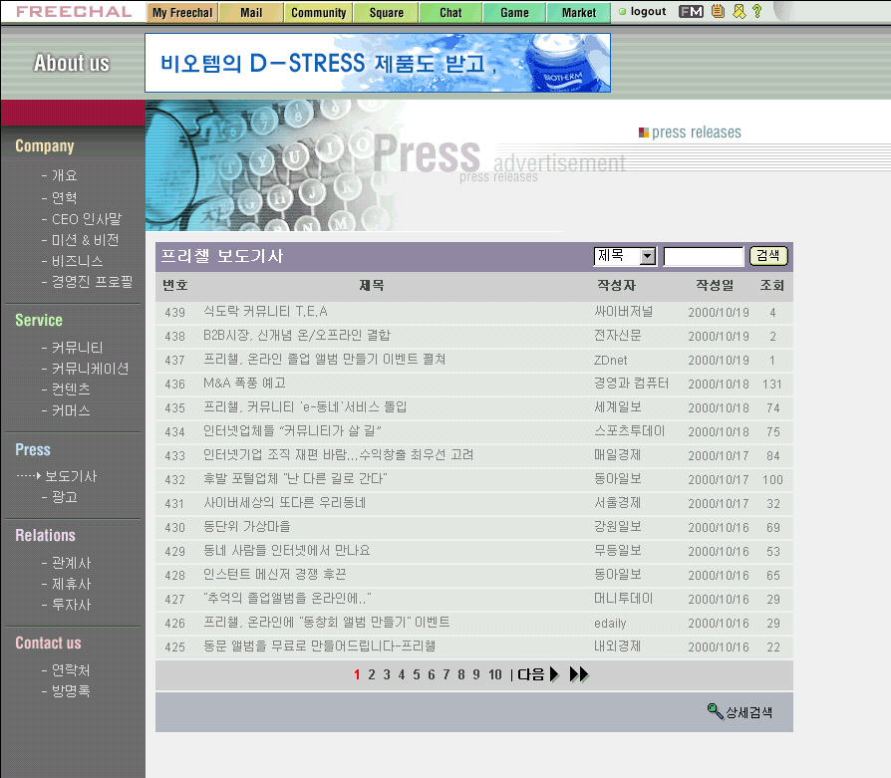Open article 432 후발 포털업체
891x778 pixels.
(295, 478)
